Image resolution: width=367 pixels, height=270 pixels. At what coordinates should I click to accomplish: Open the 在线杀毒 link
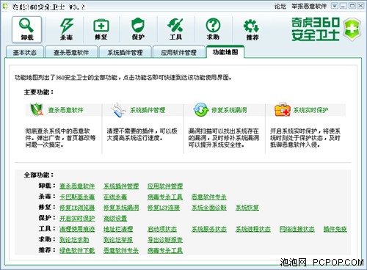115,197
